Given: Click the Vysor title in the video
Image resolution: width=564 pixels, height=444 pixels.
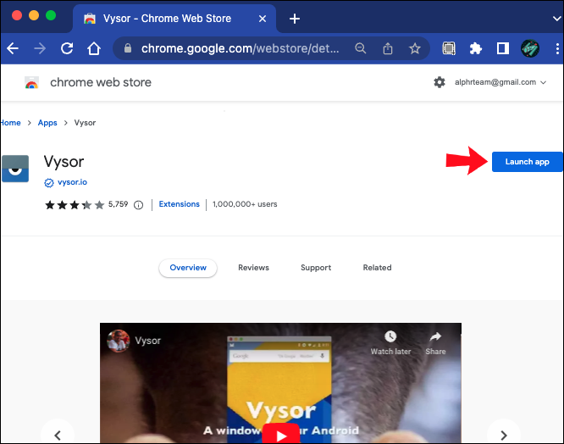Looking at the screenshot, I should (148, 341).
